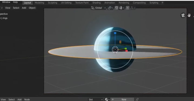Click the blue Z-axis gizmo handle
The height and width of the screenshot is (101, 194).
(115, 33)
